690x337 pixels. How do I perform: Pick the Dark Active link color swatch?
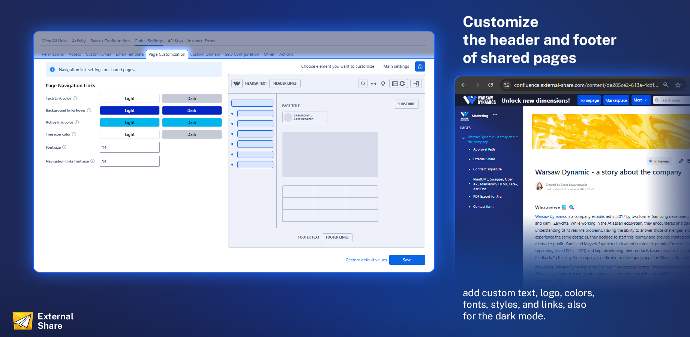pos(192,122)
